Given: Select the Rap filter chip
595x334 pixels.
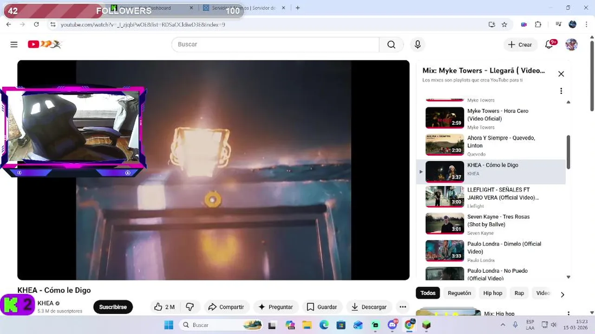Looking at the screenshot, I should coord(519,293).
